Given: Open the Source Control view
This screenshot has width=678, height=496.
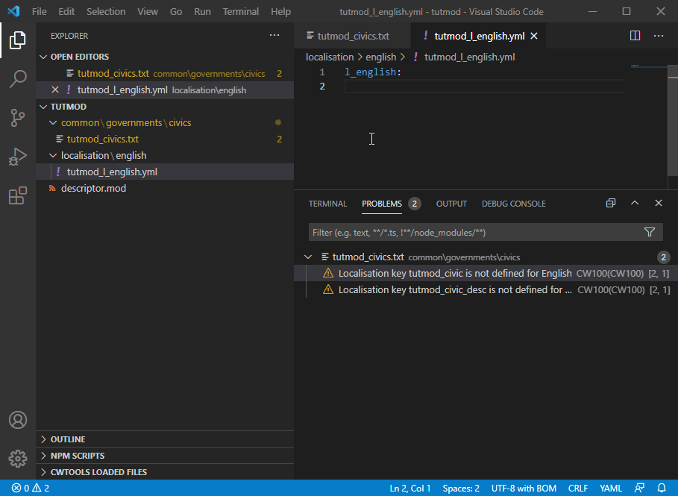Looking at the screenshot, I should pyautogui.click(x=18, y=118).
